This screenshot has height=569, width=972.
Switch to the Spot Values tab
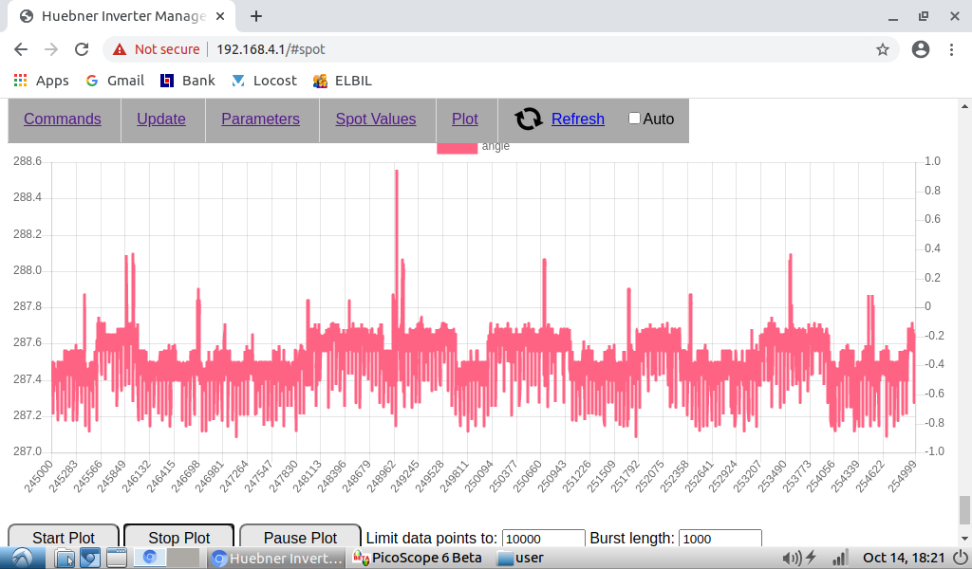[376, 119]
